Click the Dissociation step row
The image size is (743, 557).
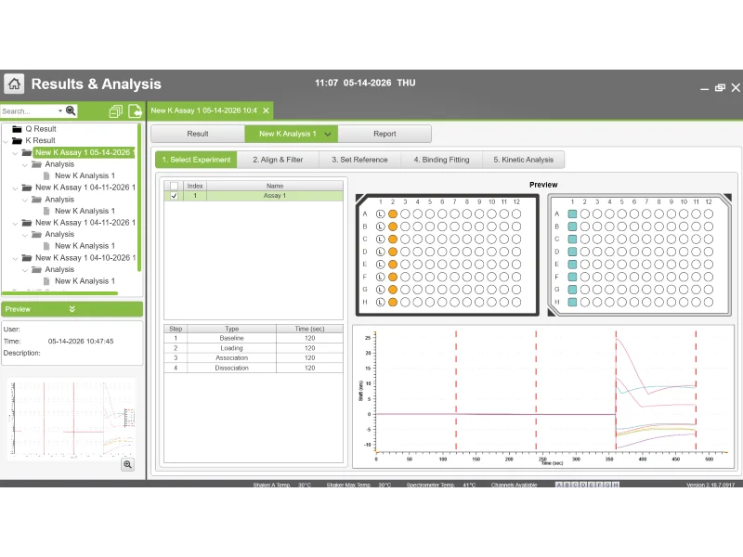(x=254, y=368)
